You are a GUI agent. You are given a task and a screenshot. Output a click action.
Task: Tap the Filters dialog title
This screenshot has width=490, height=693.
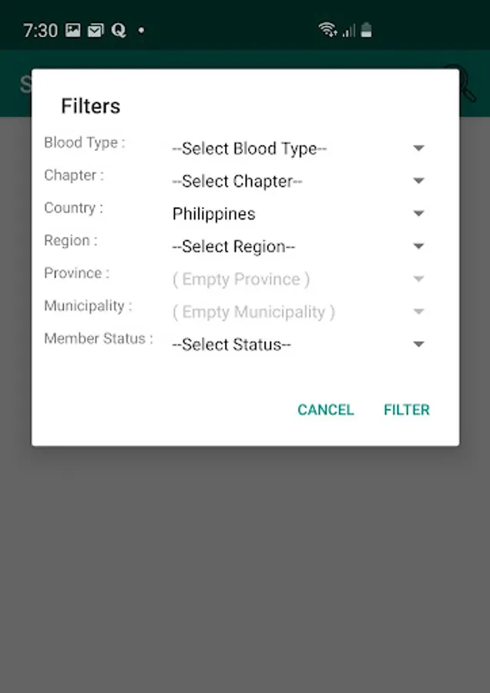(91, 106)
